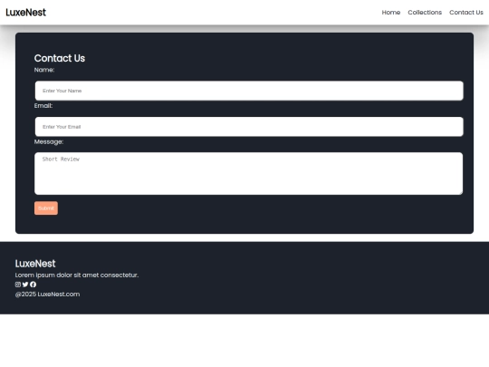
Task: Click the Email: label
Action: pyautogui.click(x=43, y=106)
